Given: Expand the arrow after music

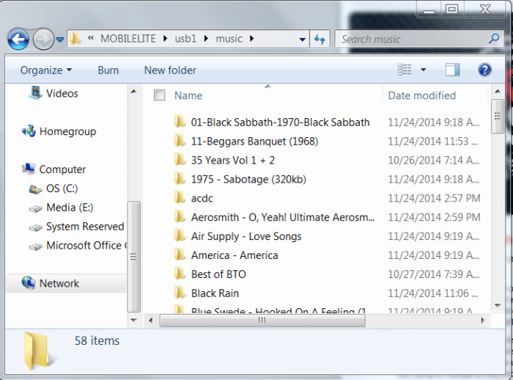Looking at the screenshot, I should [251, 39].
